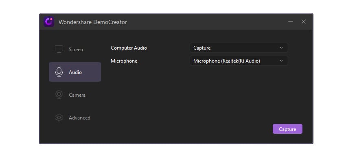
Task: Click the Advanced gear icon
Action: [x=59, y=117]
